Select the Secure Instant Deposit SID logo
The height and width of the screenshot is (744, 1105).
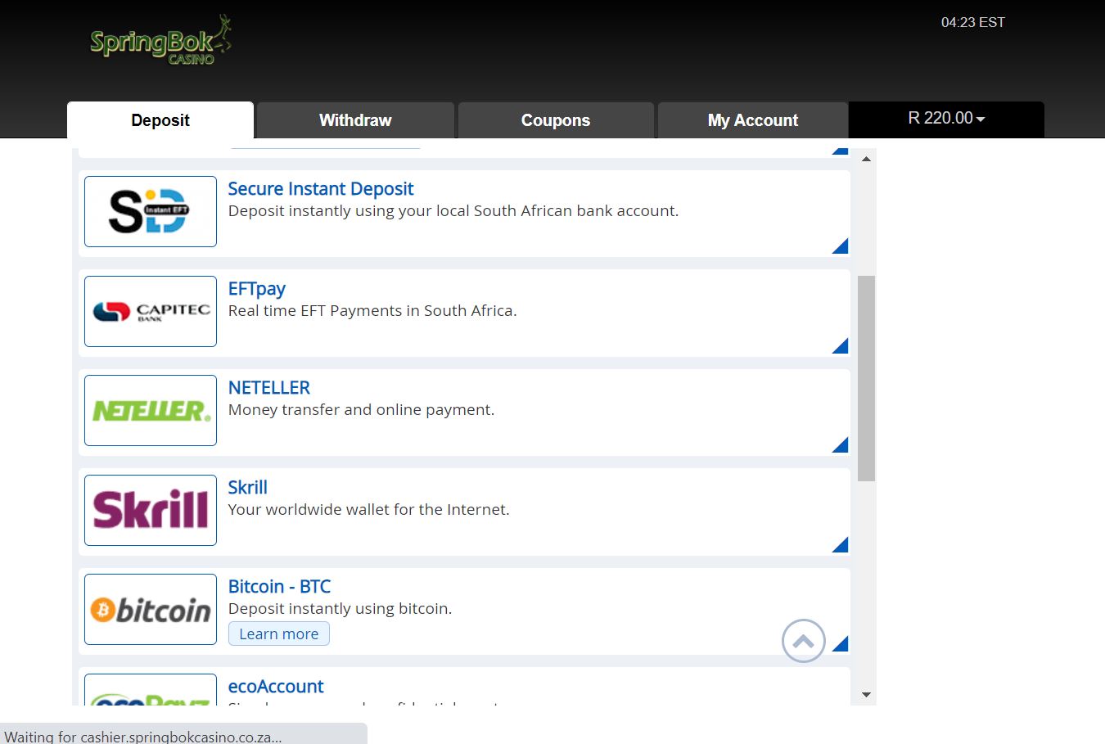(151, 211)
